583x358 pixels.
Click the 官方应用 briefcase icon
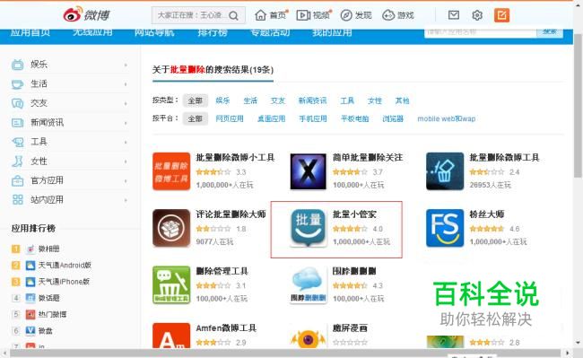tap(17, 180)
